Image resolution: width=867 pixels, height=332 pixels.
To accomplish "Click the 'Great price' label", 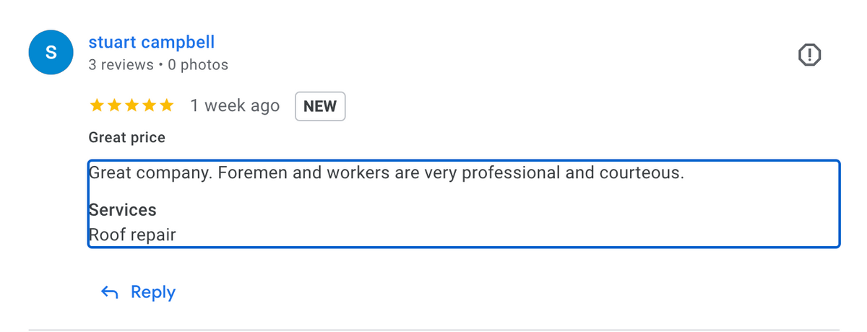I will coord(126,137).
